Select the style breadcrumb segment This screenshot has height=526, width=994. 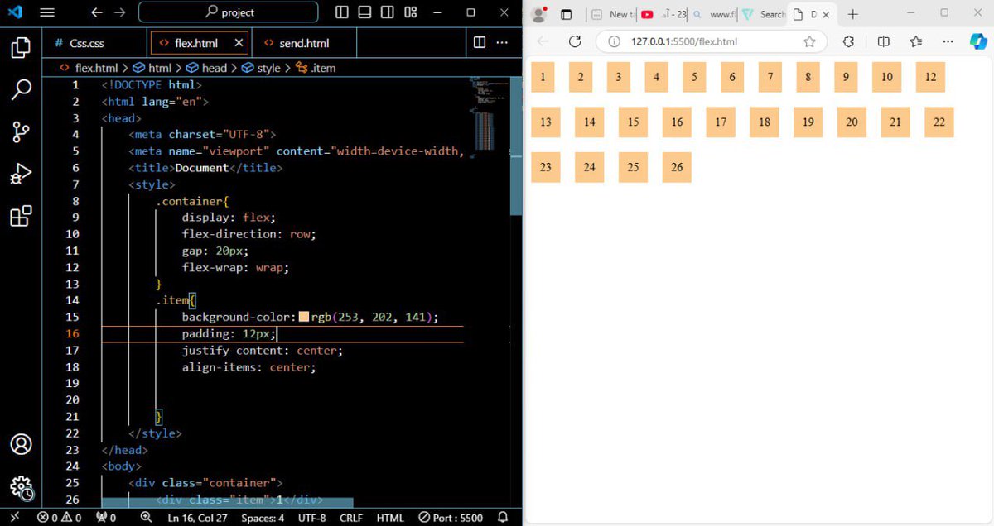(261, 68)
